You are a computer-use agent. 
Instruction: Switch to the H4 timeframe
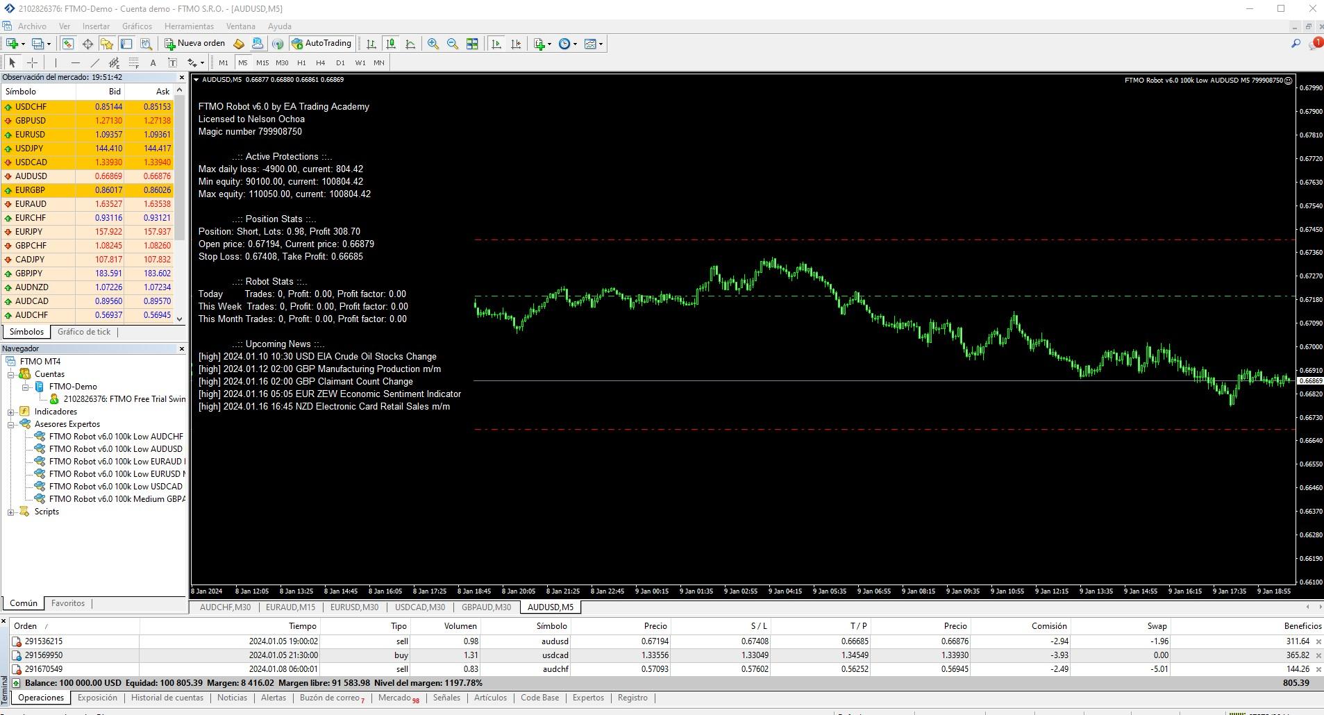point(321,62)
